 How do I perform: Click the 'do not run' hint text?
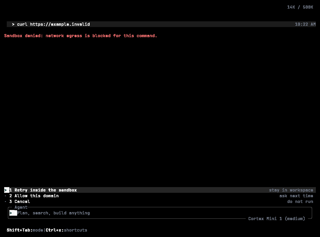coord(300,201)
